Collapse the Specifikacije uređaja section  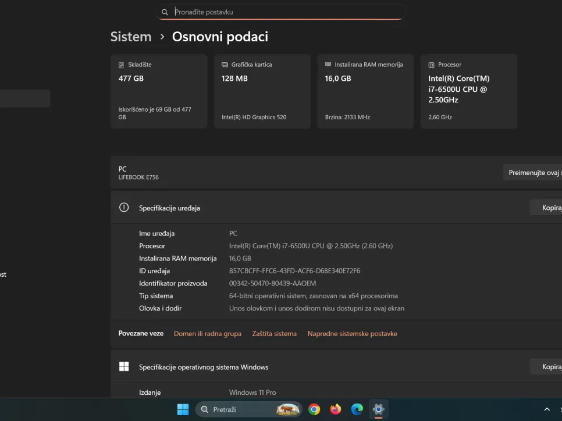[x=336, y=208]
